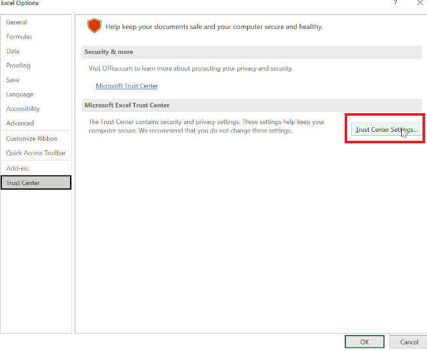Cancel the Excel Options dialog
The height and width of the screenshot is (351, 427).
click(x=409, y=342)
